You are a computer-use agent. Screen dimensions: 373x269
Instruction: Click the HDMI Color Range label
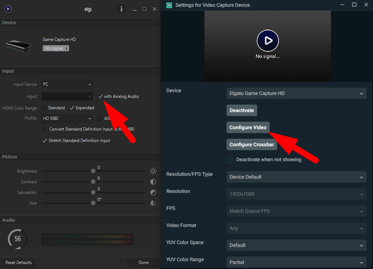point(20,108)
